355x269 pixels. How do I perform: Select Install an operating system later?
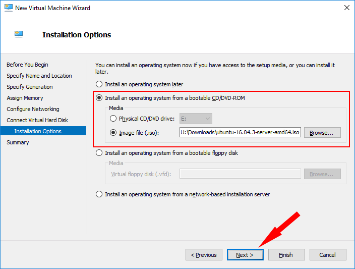click(99, 84)
